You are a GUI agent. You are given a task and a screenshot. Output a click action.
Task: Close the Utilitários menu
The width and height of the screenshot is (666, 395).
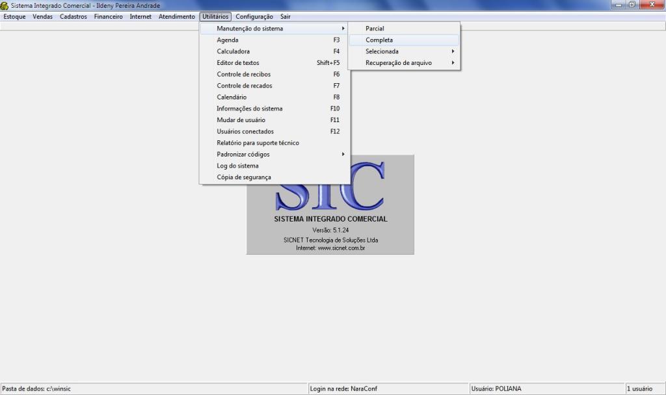pyautogui.click(x=215, y=16)
